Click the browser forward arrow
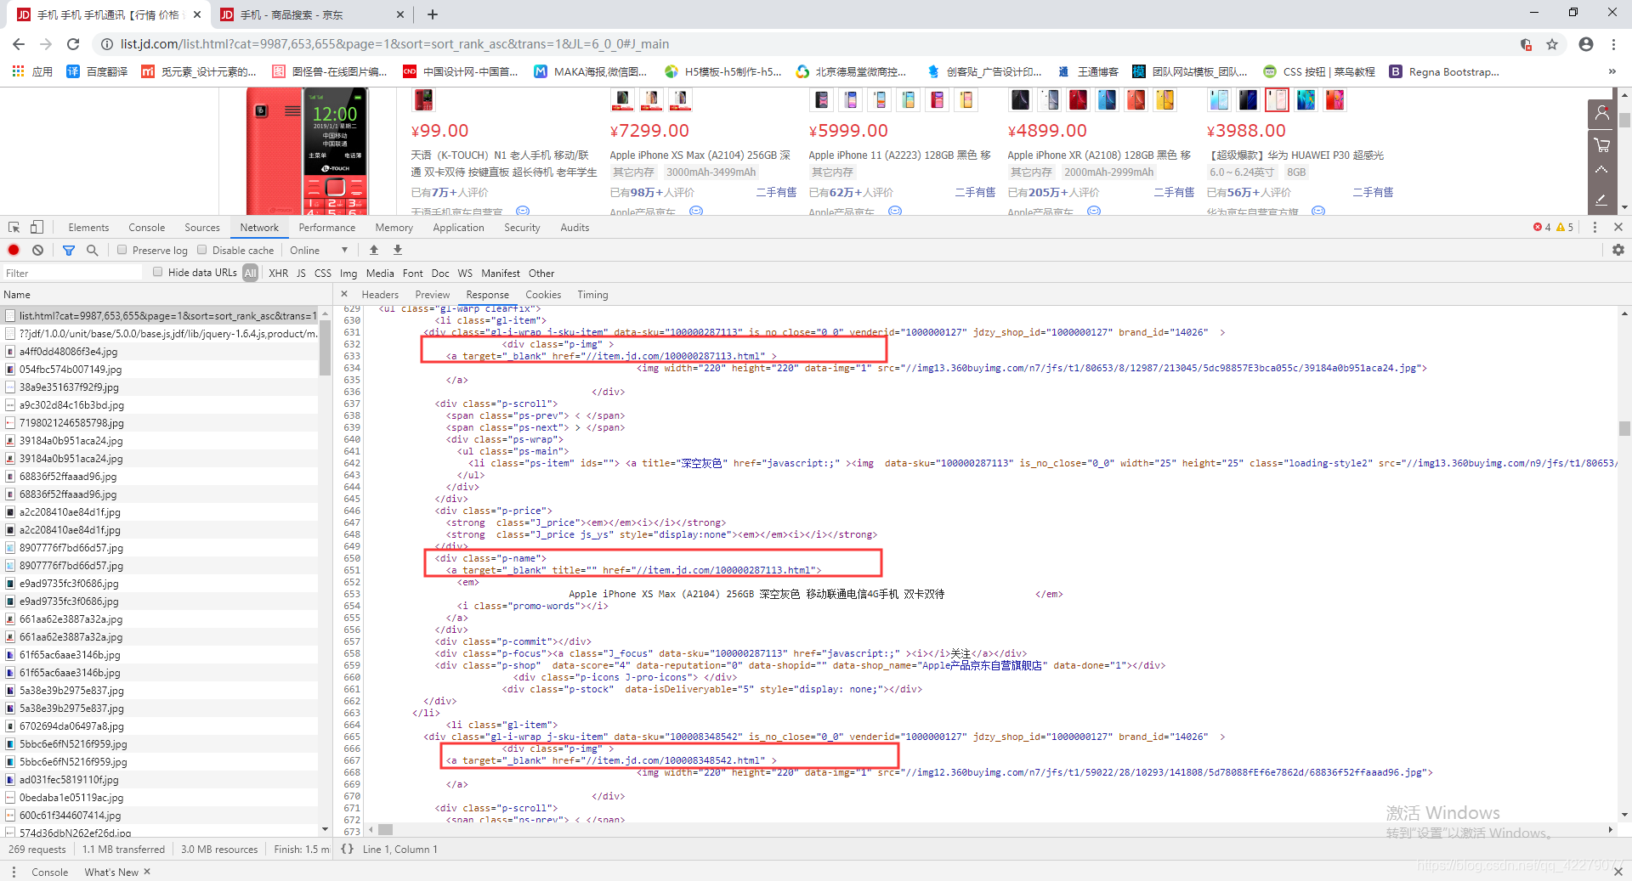The width and height of the screenshot is (1632, 881). 46,44
